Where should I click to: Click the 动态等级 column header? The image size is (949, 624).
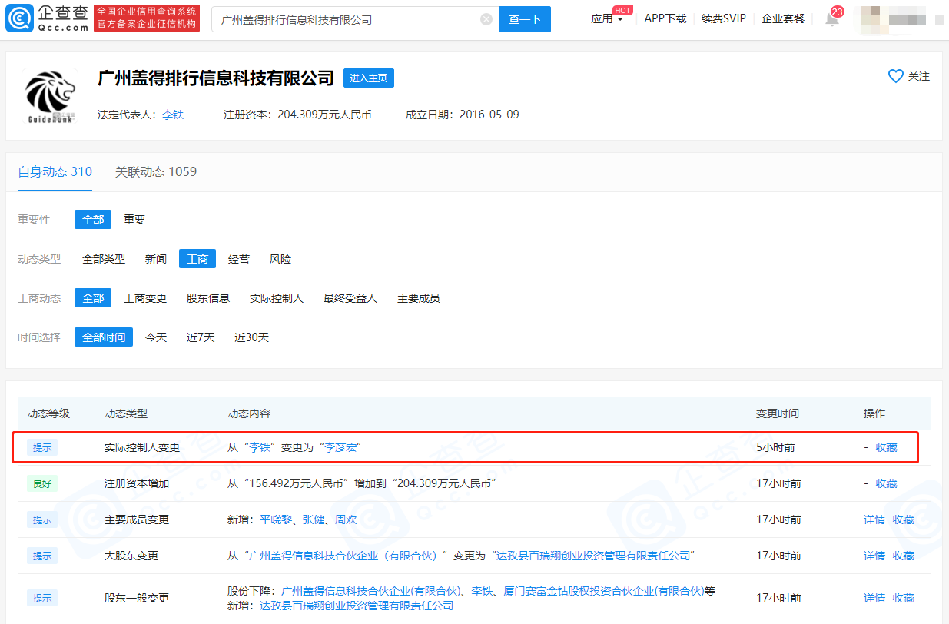pos(48,413)
